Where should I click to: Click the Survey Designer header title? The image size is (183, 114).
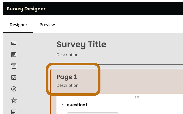point(26,9)
